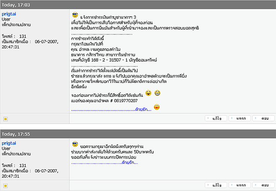This screenshot has width=276, height=191.
Task: Click sunglasses smiley in the 17:55 post
Action: [x=75, y=144]
